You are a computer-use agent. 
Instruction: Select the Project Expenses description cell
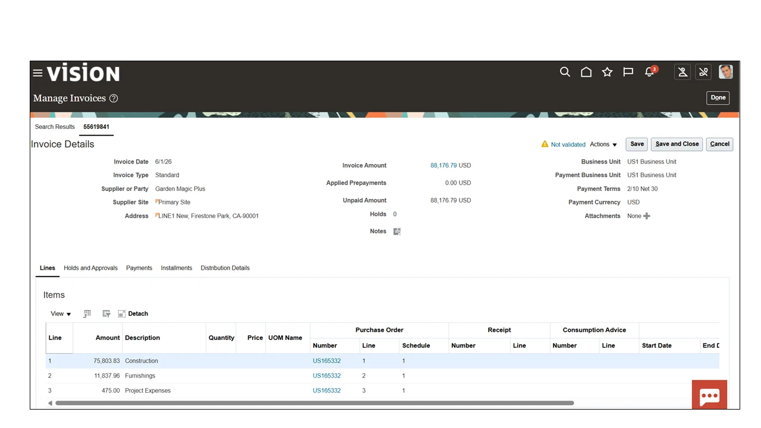[x=164, y=391]
